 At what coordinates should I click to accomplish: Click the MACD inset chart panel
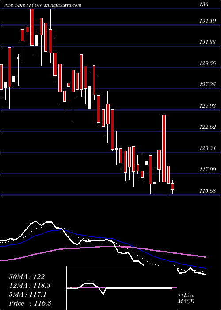click(122, 288)
